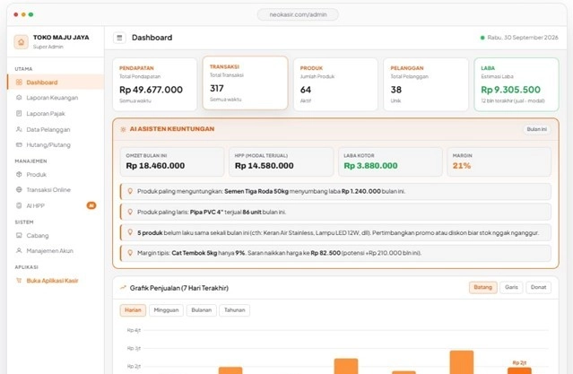Click the Transaksi Online globe icon
573x374 pixels.
point(19,190)
